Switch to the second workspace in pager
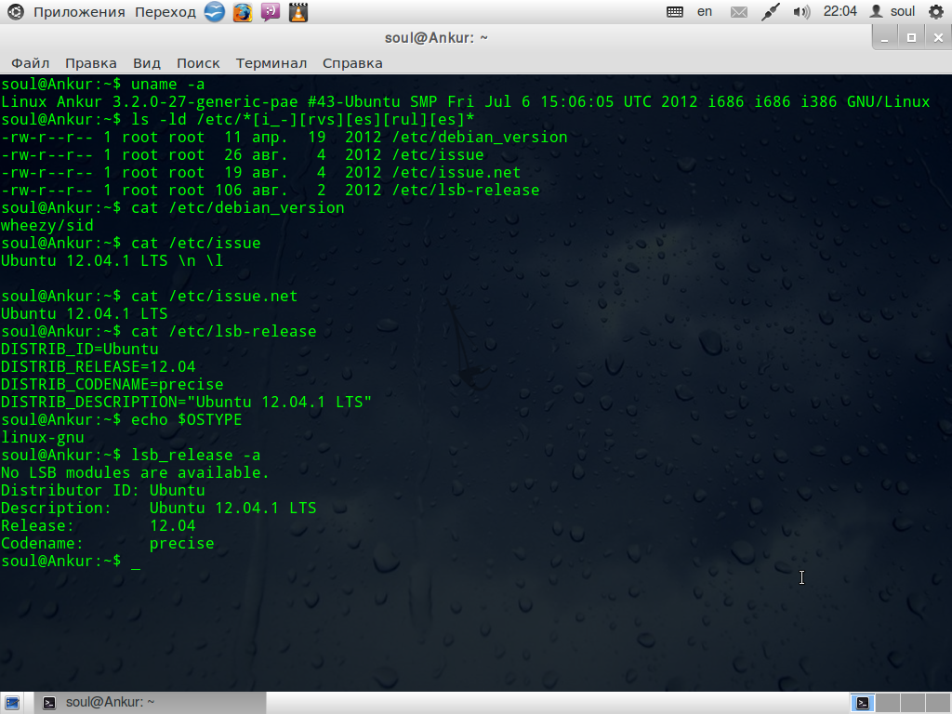 pyautogui.click(x=887, y=703)
